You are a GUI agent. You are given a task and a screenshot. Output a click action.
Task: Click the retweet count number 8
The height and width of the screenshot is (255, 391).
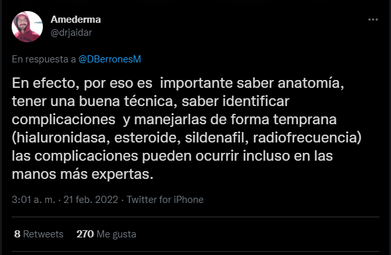click(x=17, y=234)
